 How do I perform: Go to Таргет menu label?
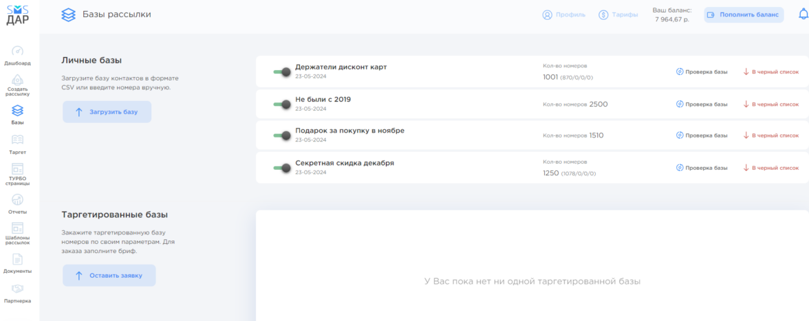coord(17,153)
